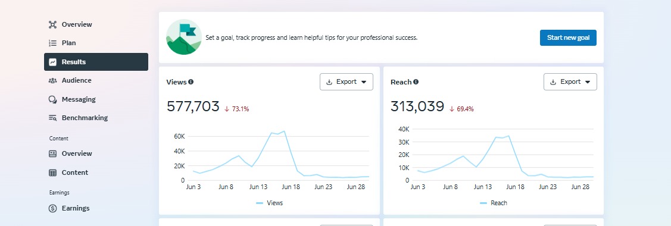Click the Views total 577,703
Viewport: 671px width, 226px height.
tap(193, 106)
